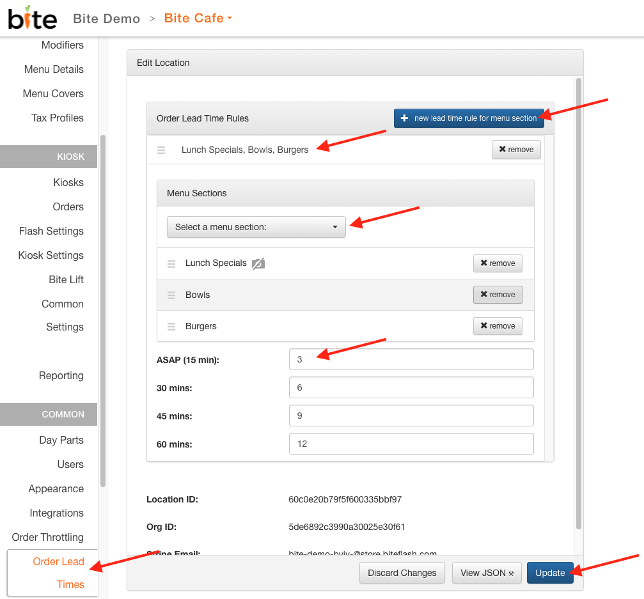Click the sidebar scrollbar
Screen dimensions: 644x599
click(103, 311)
